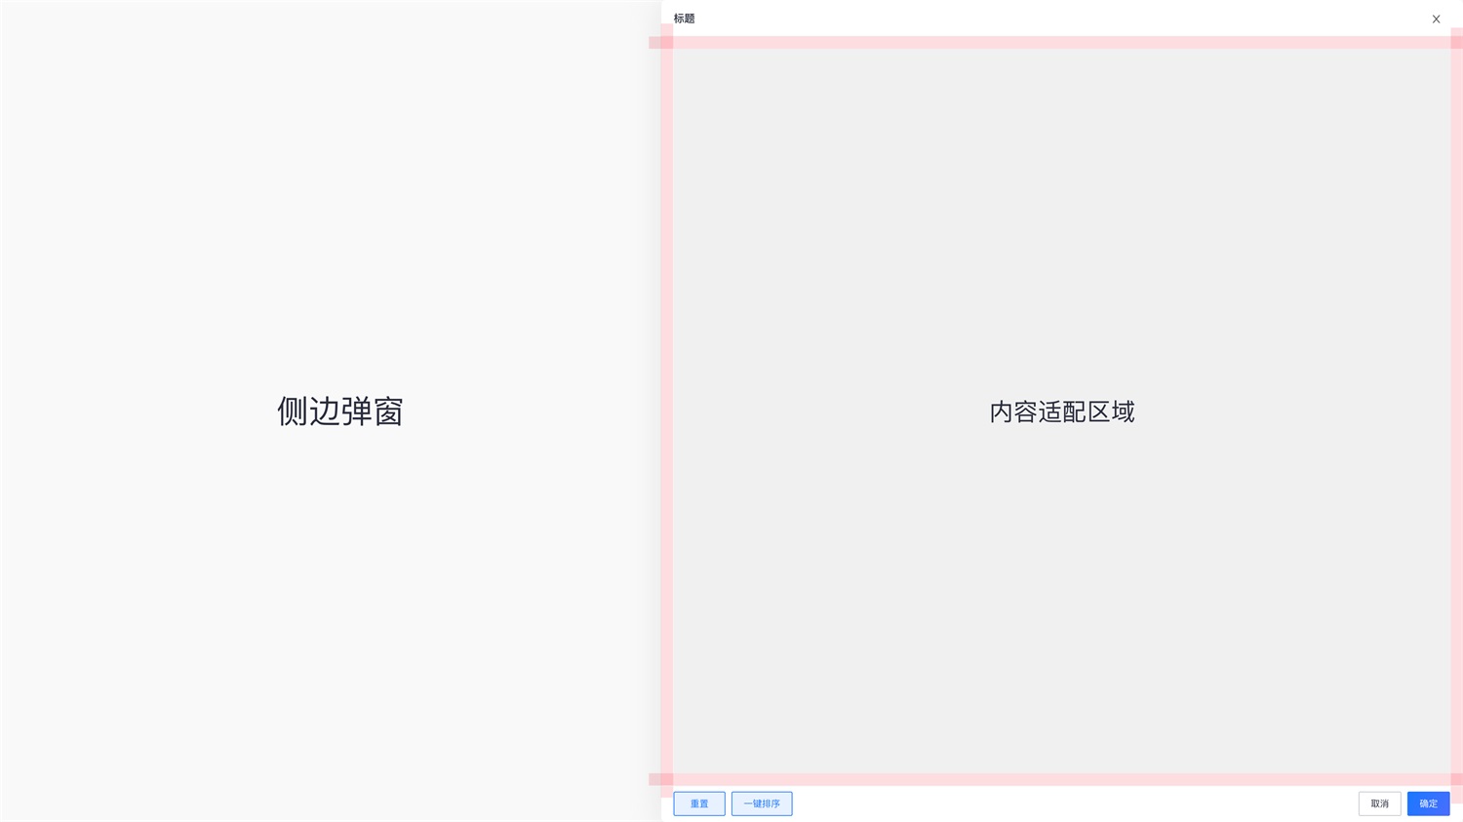Click the 重置 button
The image size is (1463, 822).
(699, 803)
